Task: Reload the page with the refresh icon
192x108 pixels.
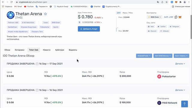Action: pos(11,2)
